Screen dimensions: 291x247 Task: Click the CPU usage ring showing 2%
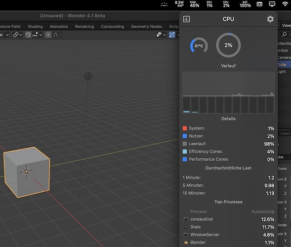(x=228, y=45)
